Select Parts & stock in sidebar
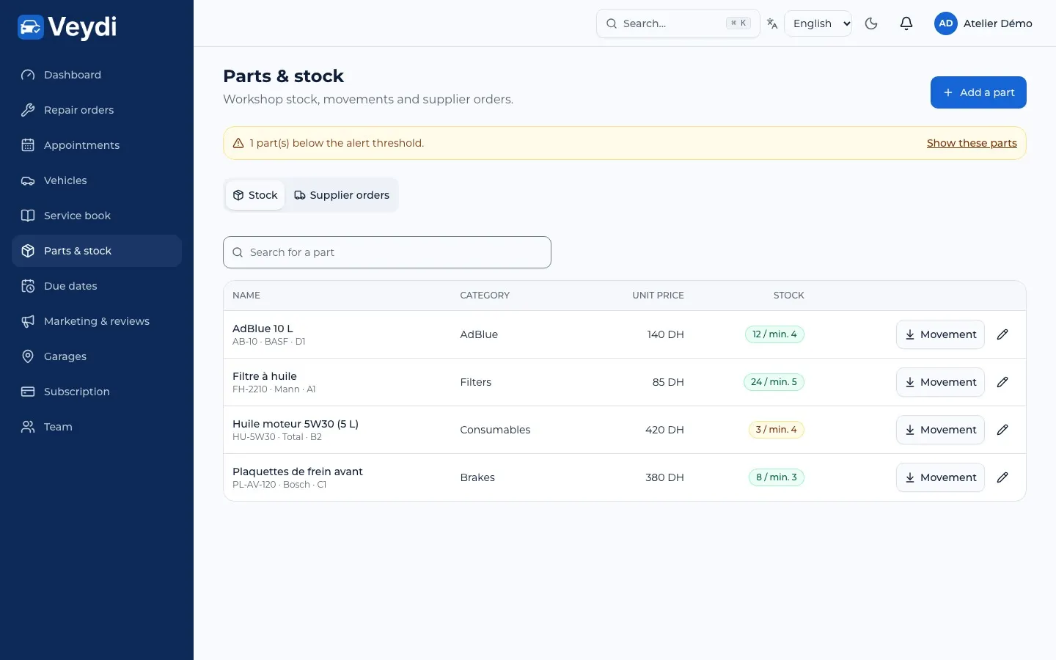Viewport: 1056px width, 660px height. tap(97, 251)
